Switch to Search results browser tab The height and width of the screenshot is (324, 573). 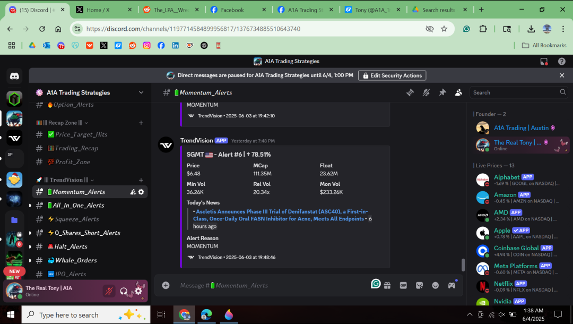coord(439,10)
